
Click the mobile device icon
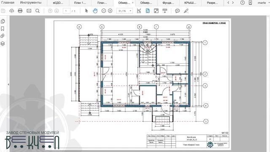coord(250,3)
